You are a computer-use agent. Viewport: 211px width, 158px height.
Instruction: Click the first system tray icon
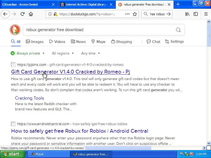[x=182, y=154]
